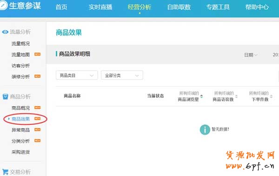Click the info icon next to 暂无数据
Viewport: 279px width, 176px height.
205,129
